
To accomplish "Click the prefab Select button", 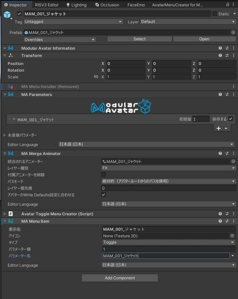I will tap(140, 39).
